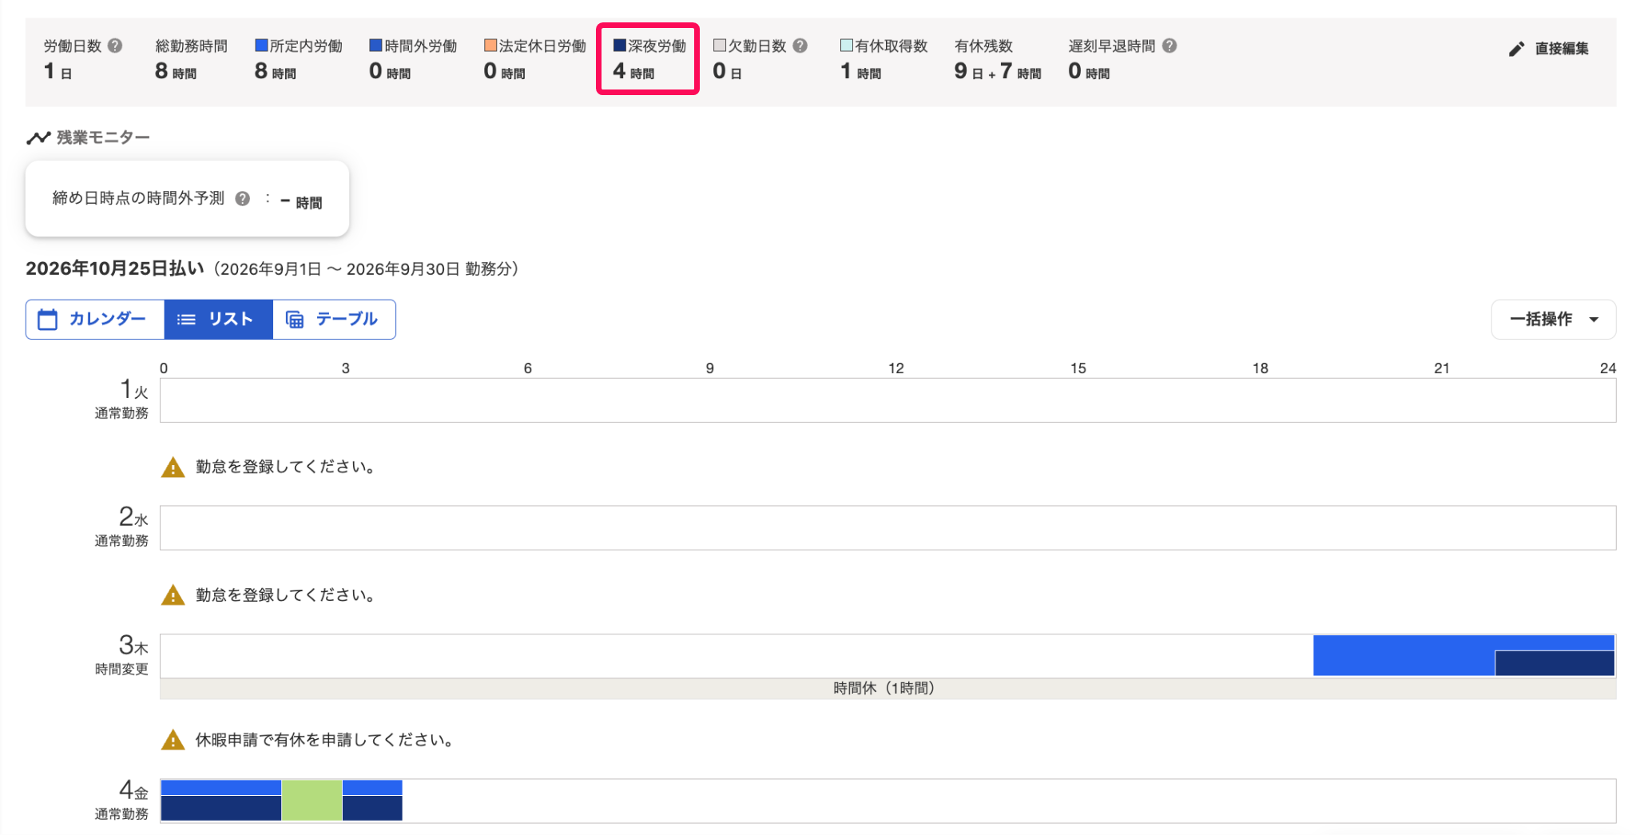This screenshot has width=1636, height=835.
Task: Click help icon for 締め日時点の時間外予測
Action: click(243, 198)
